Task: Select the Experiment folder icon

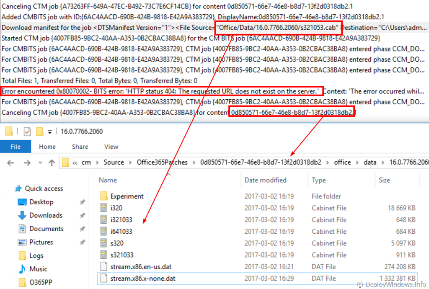Action: pyautogui.click(x=104, y=196)
